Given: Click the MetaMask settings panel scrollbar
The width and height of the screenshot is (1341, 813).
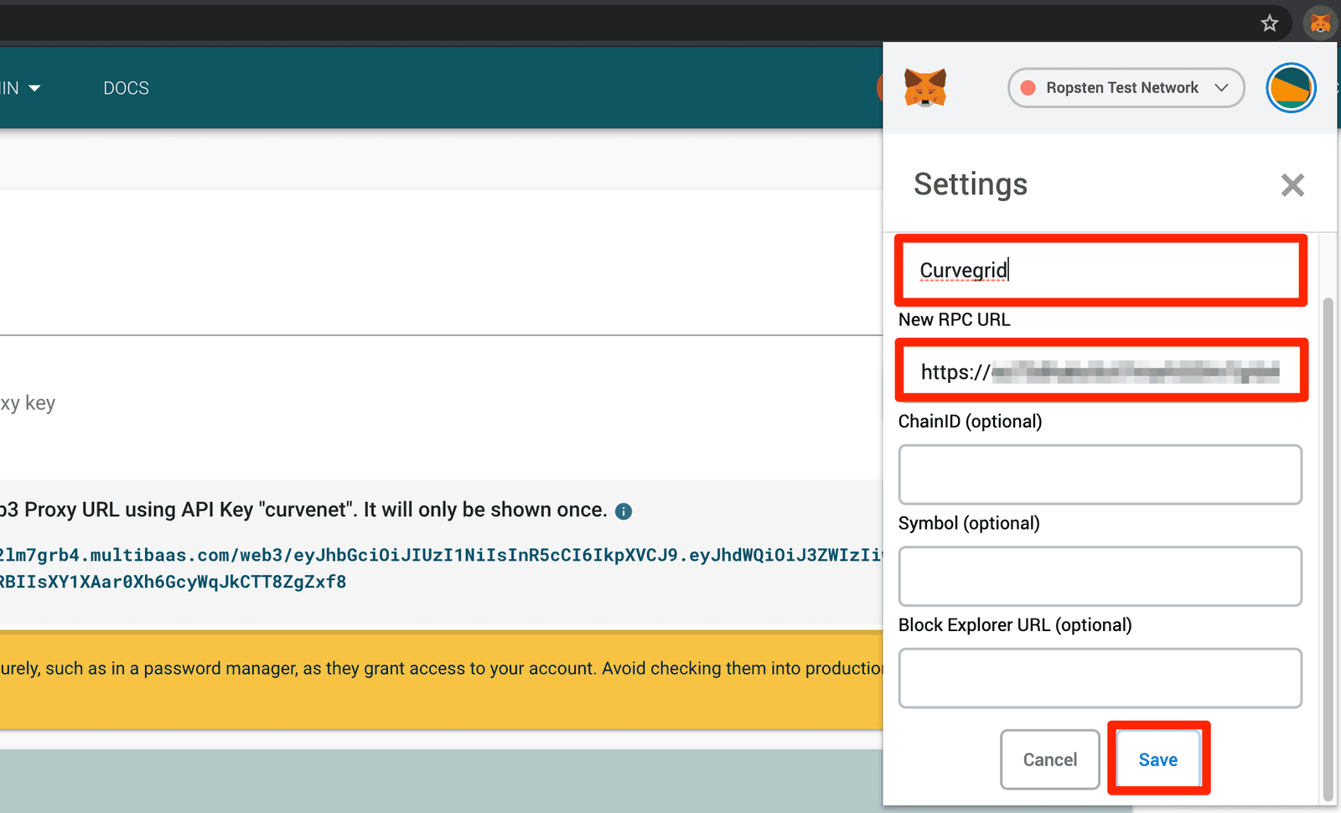Looking at the screenshot, I should point(1328,549).
